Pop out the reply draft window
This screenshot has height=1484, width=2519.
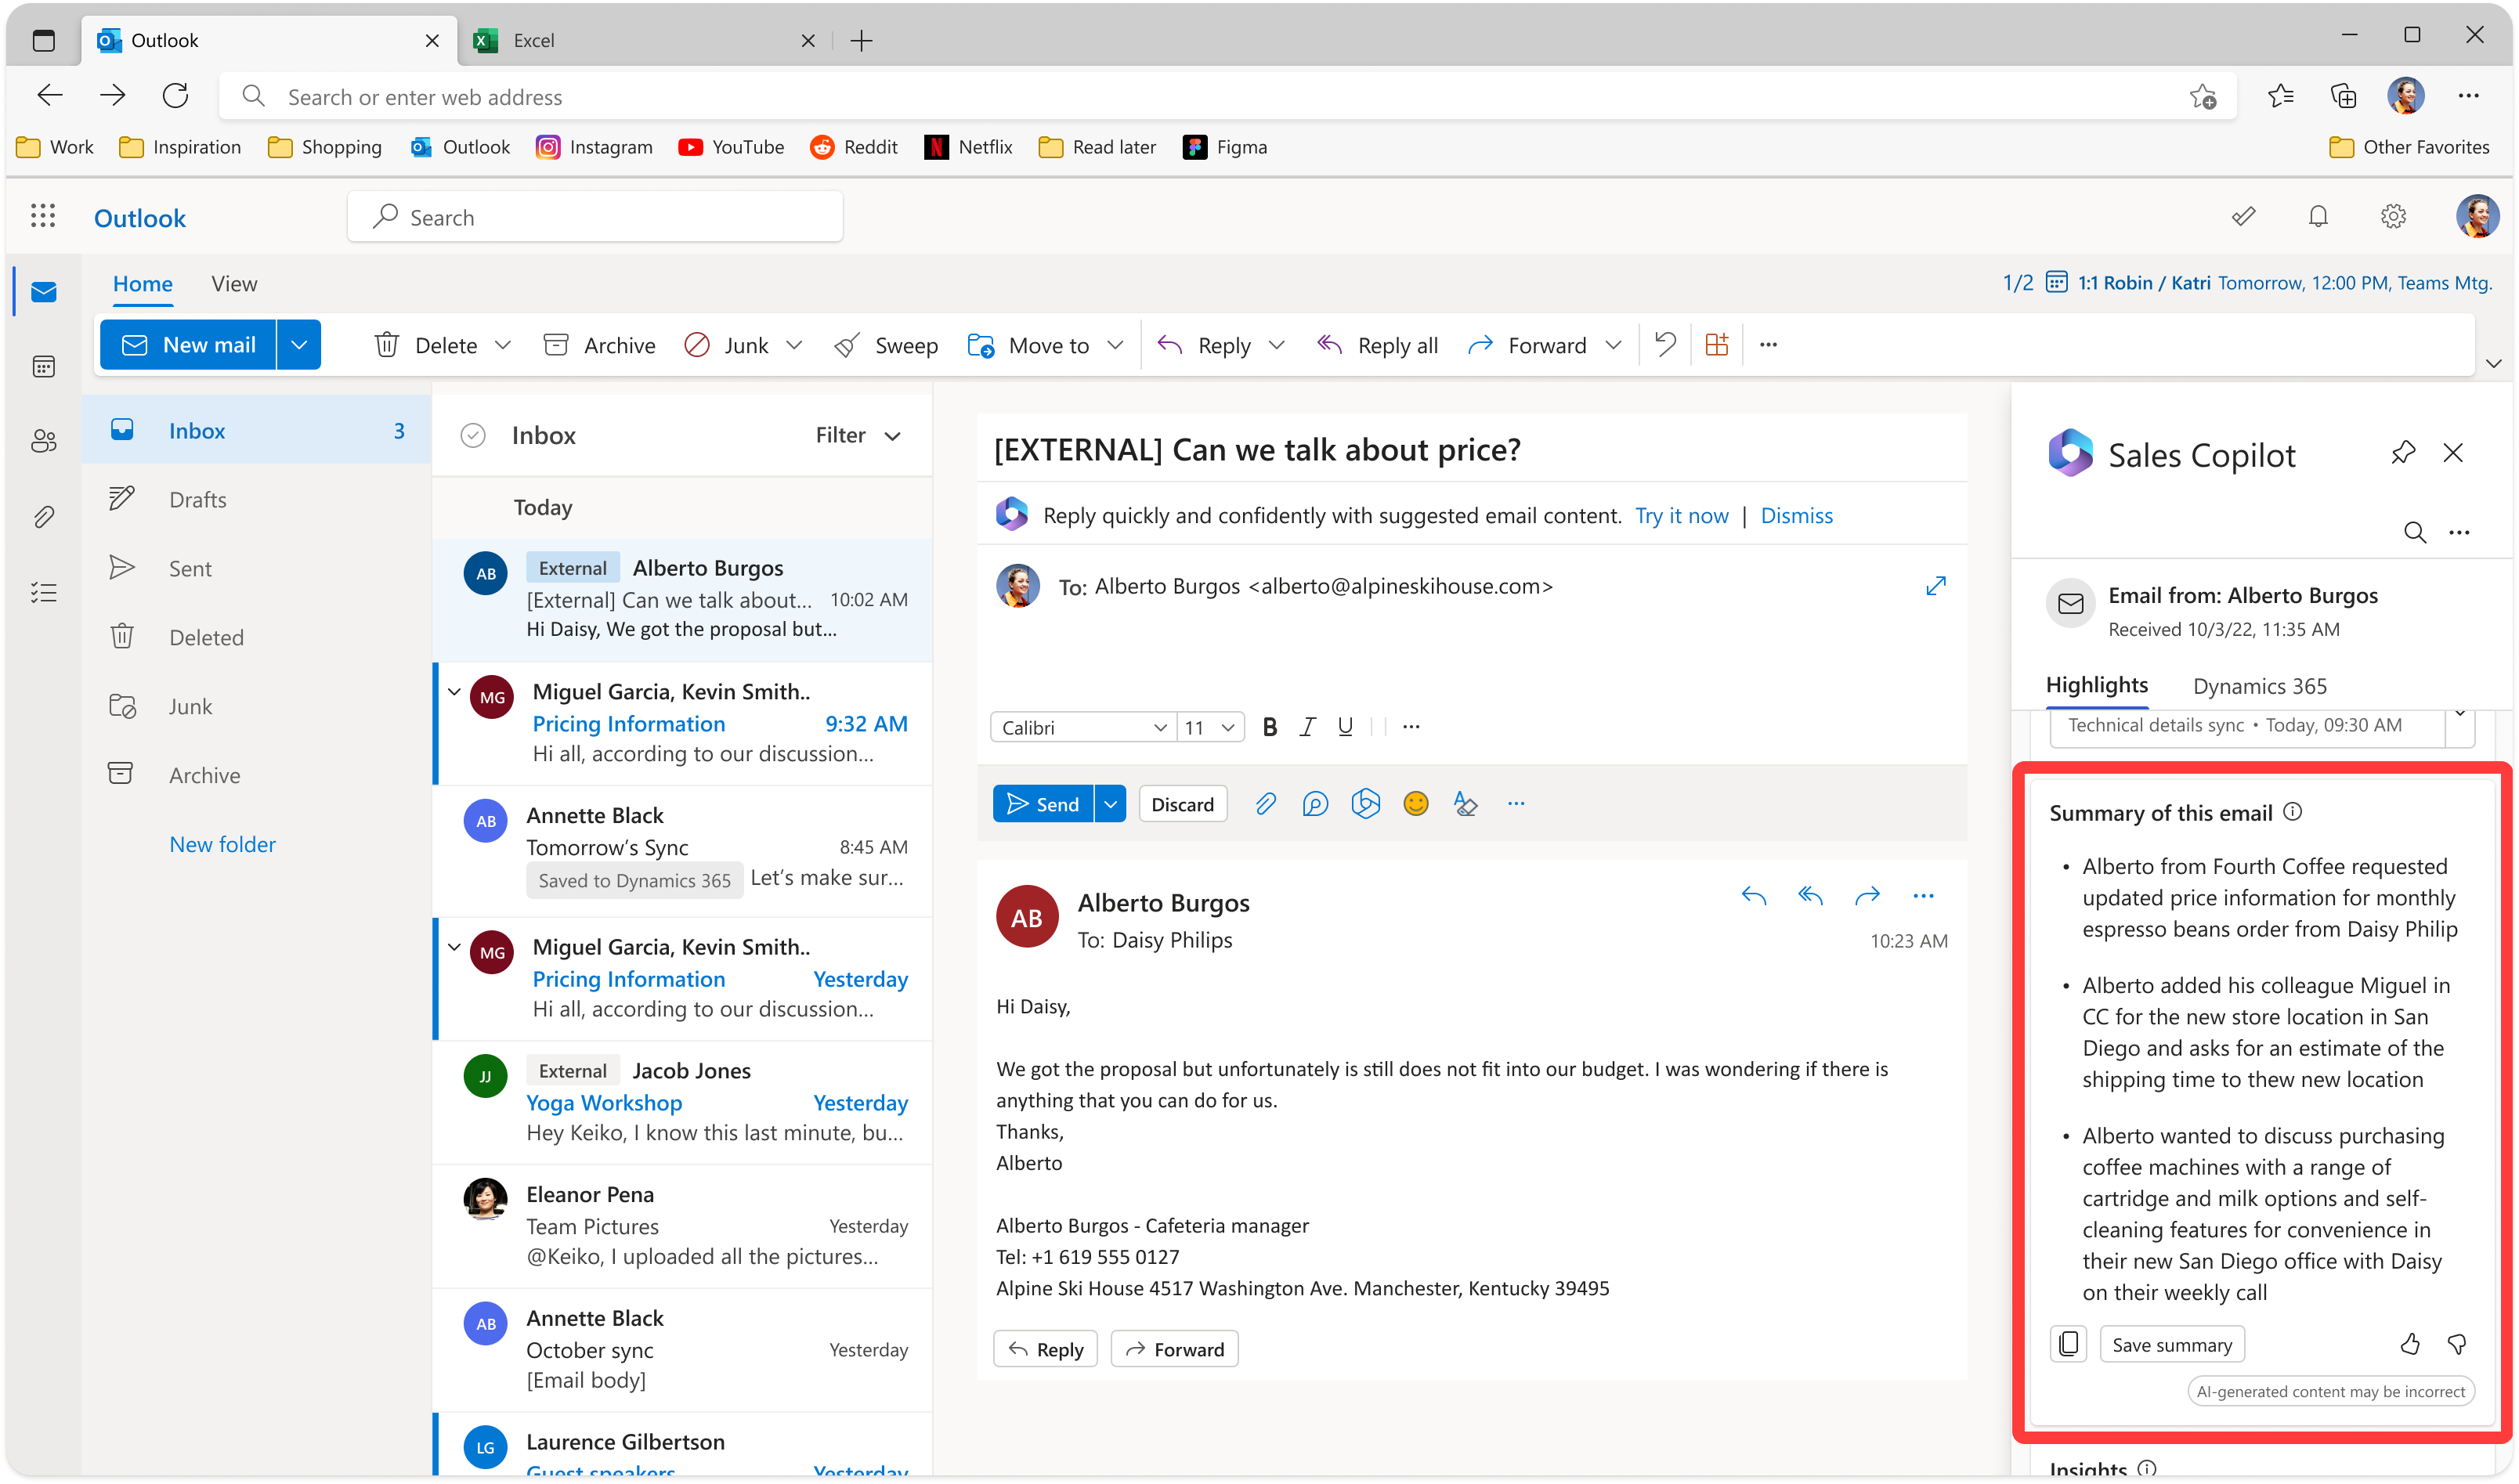[1935, 586]
